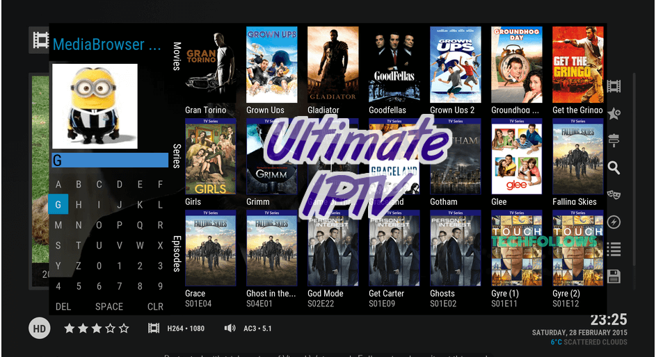Image resolution: width=656 pixels, height=357 pixels.
Task: Open the theatre masks Genres icon
Action: coord(614,194)
